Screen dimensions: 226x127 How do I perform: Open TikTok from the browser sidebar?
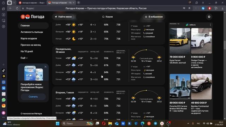tap(4, 71)
